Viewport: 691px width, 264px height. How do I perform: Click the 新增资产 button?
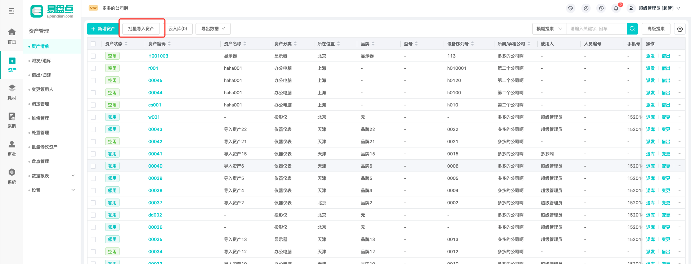tap(103, 29)
